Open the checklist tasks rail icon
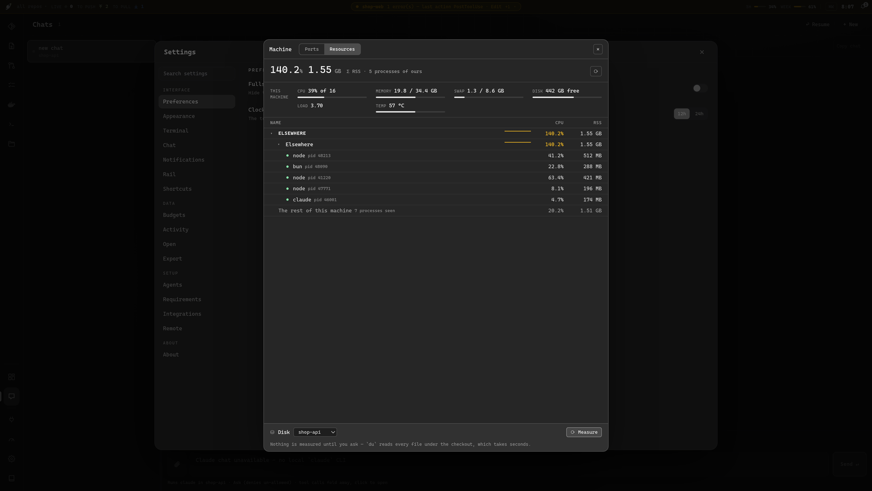This screenshot has height=491, width=872. tap(11, 85)
